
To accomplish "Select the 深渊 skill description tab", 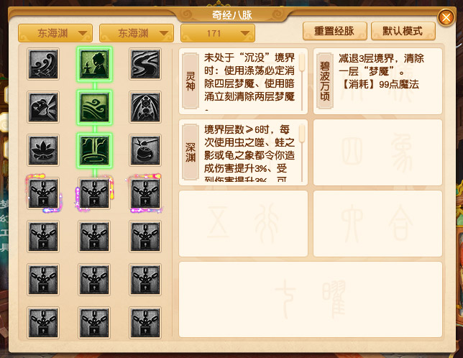I will pos(191,152).
